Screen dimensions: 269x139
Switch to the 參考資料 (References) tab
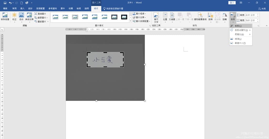[x=53, y=9]
